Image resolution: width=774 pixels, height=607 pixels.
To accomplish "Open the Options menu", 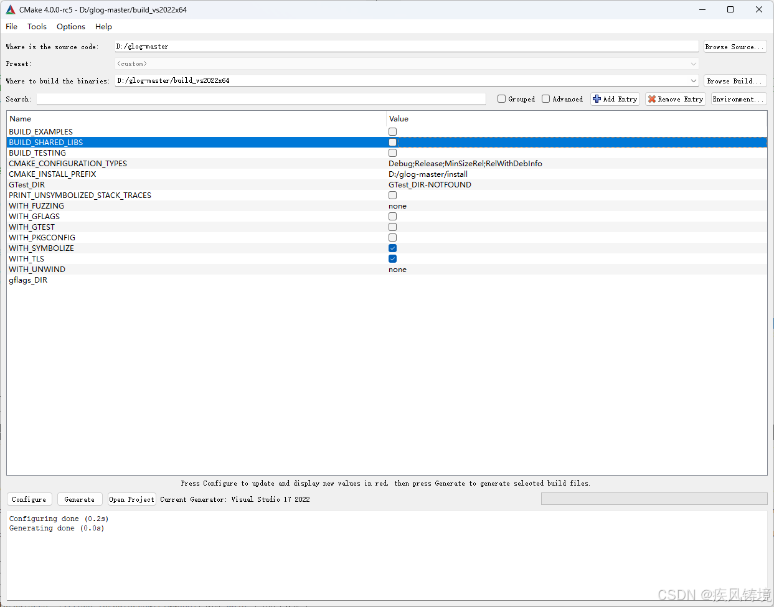I will coord(71,27).
